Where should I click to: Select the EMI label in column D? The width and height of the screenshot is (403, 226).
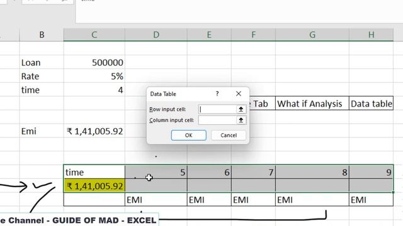(156, 200)
